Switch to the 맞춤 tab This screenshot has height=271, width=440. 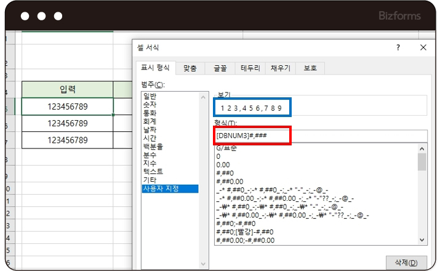190,68
